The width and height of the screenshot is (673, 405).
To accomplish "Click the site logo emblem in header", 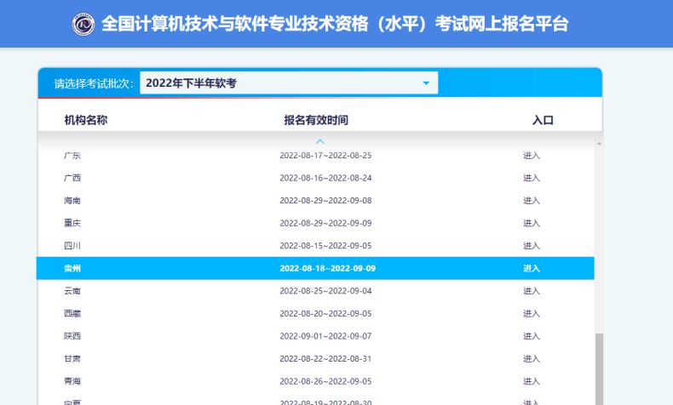I will (84, 24).
